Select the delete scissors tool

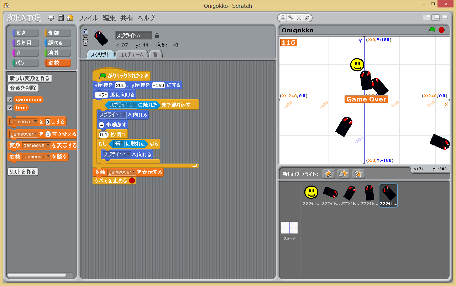pos(291,17)
